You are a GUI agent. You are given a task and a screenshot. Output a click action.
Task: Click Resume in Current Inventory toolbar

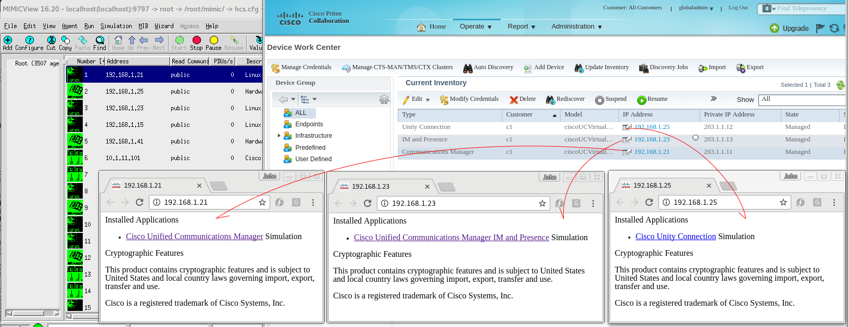point(652,99)
